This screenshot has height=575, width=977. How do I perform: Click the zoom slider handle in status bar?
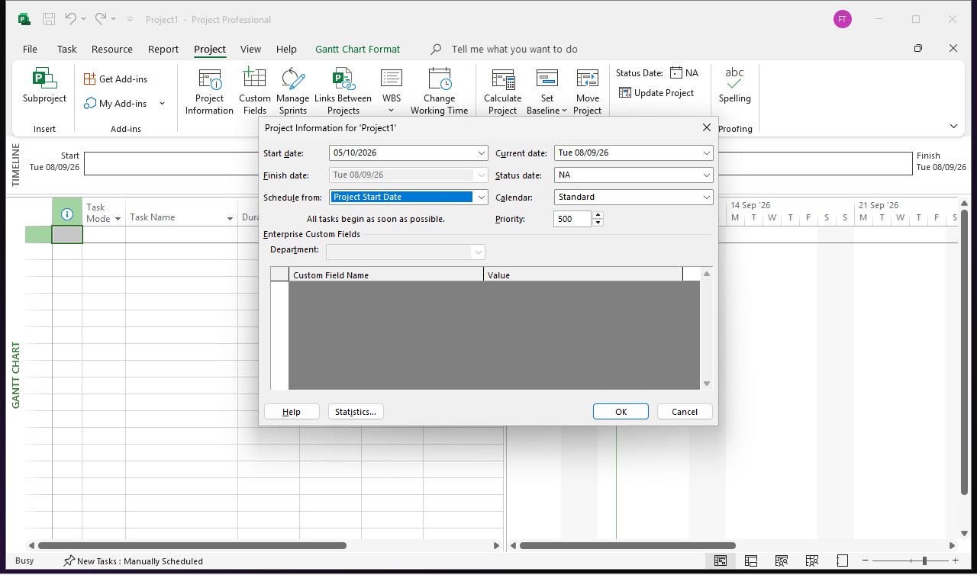tap(924, 561)
